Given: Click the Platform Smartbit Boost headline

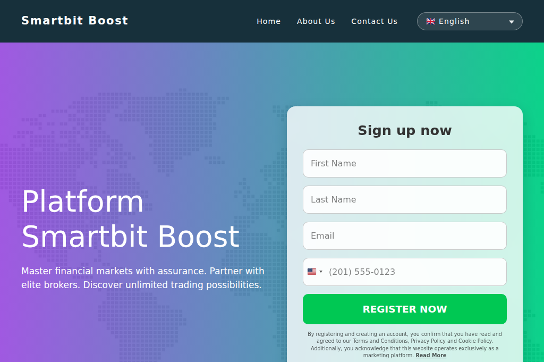Looking at the screenshot, I should [x=130, y=220].
